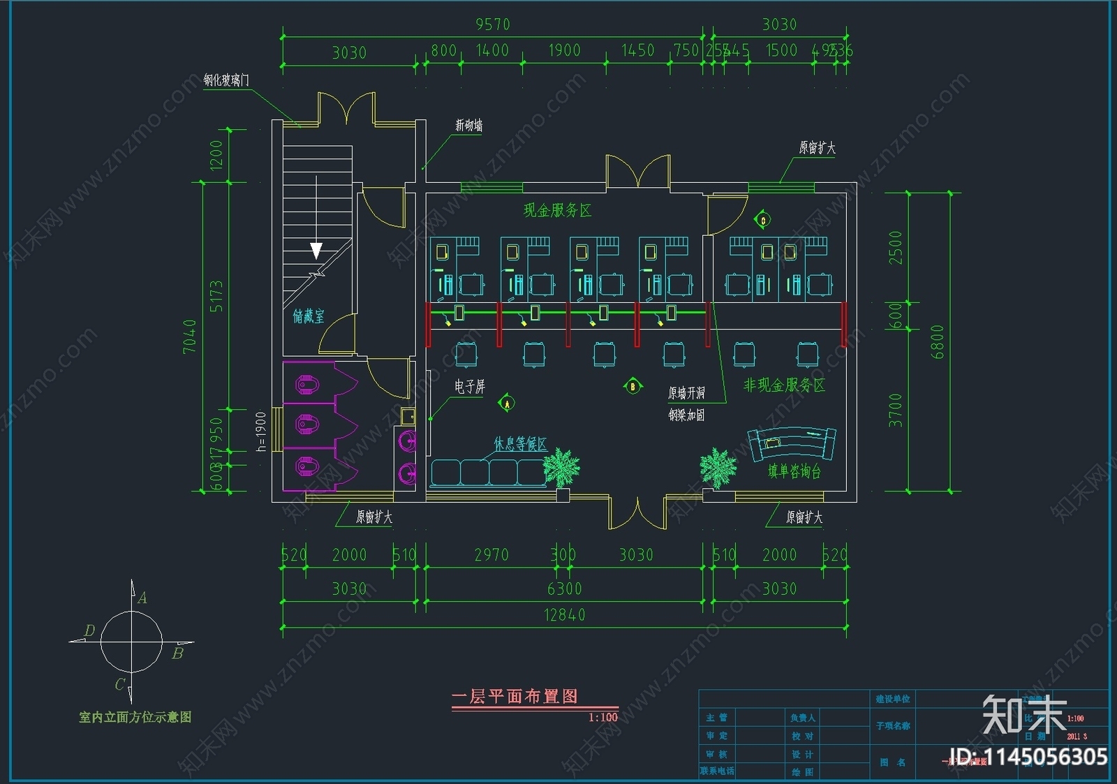Screen dimensions: 1117x784
Task: Select the 1900 dimension text at top
Action: [564, 50]
